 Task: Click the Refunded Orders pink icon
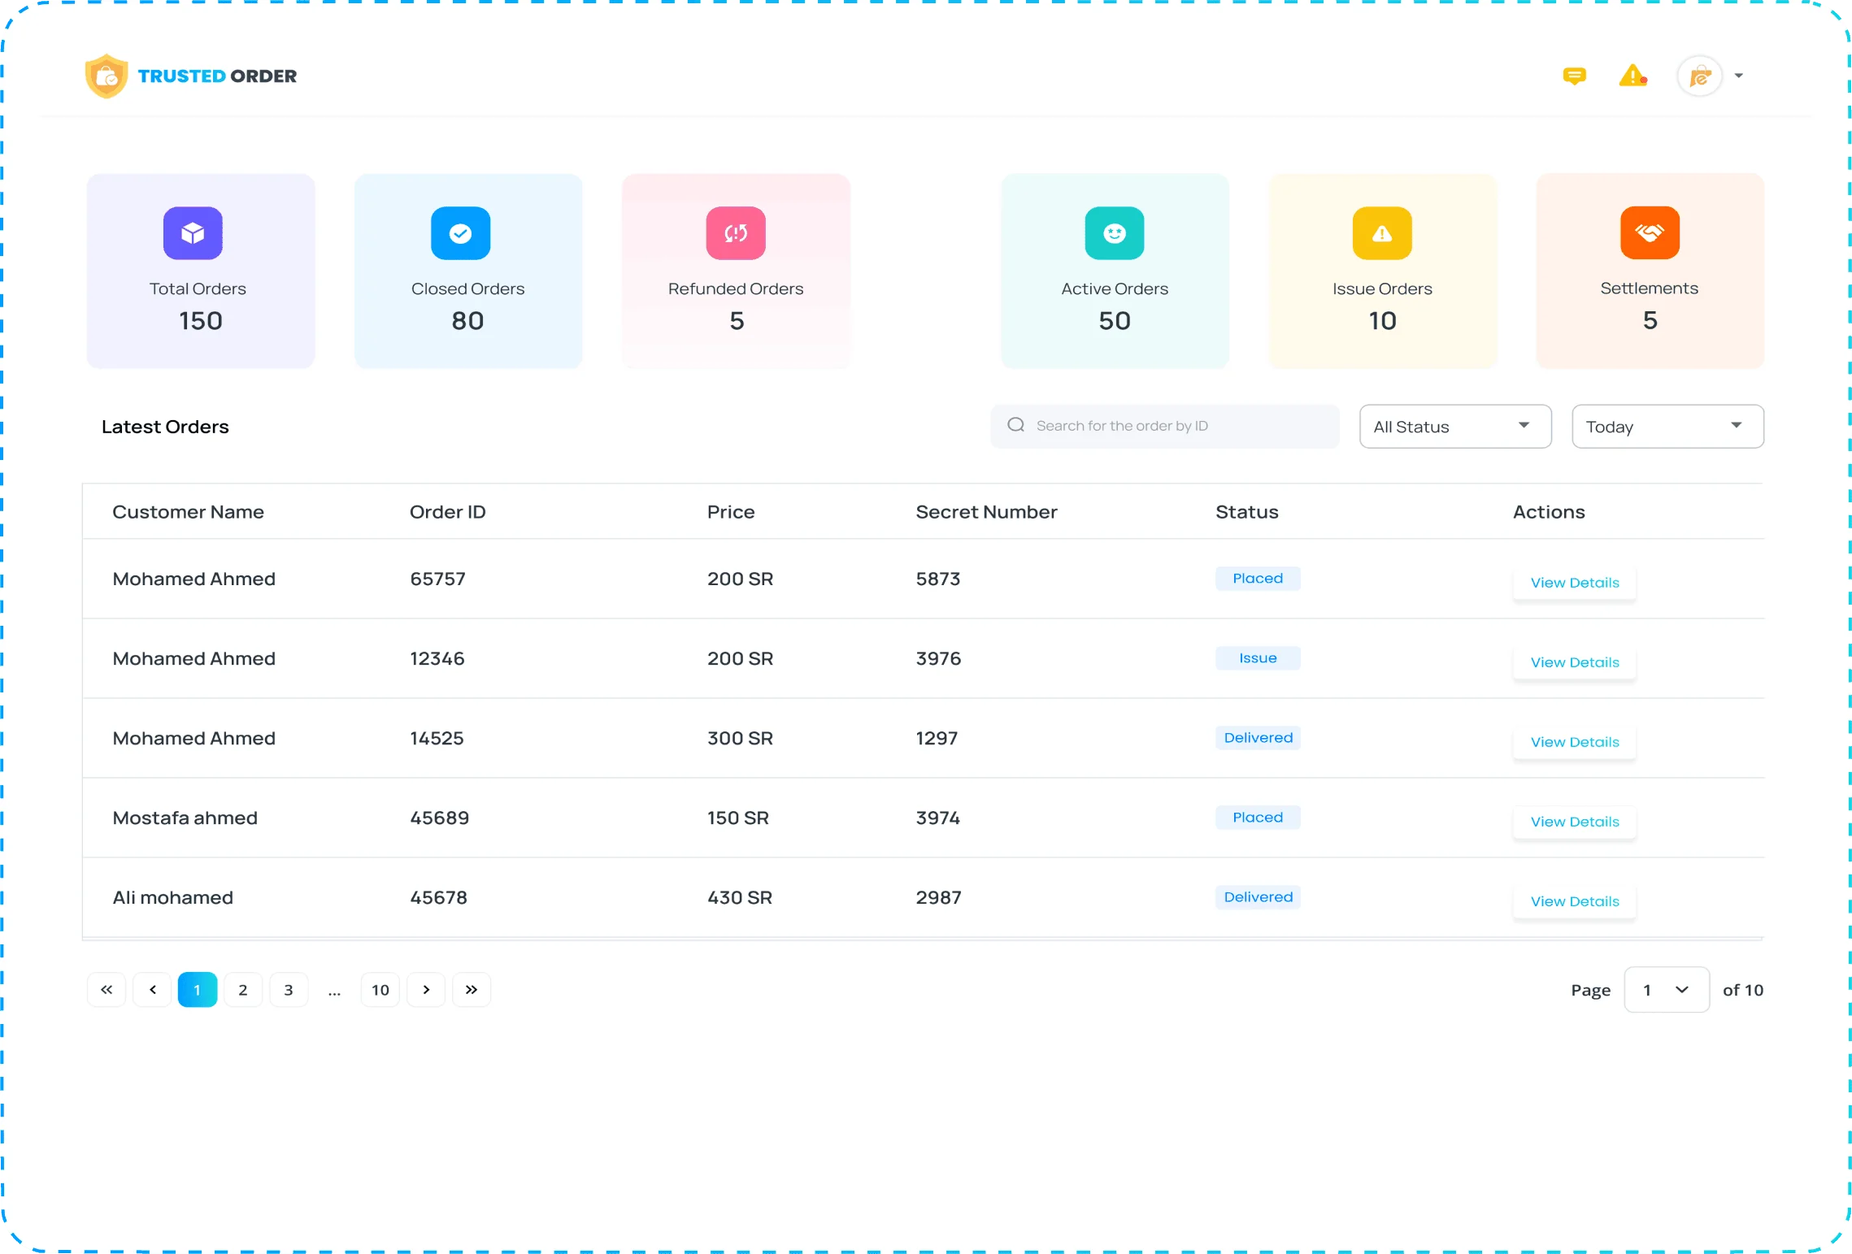(736, 233)
